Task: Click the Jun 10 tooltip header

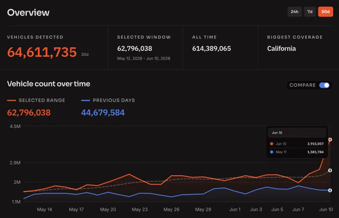Action: [297, 133]
